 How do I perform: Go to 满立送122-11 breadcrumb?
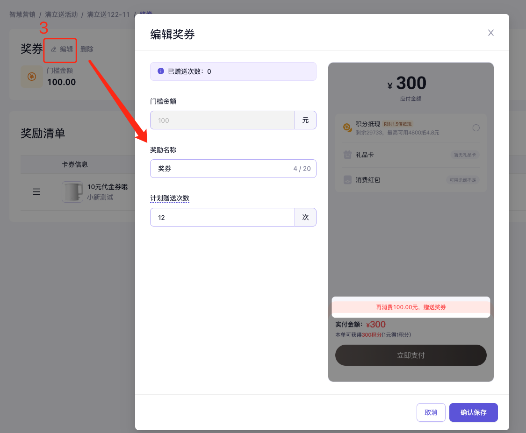[x=108, y=14]
